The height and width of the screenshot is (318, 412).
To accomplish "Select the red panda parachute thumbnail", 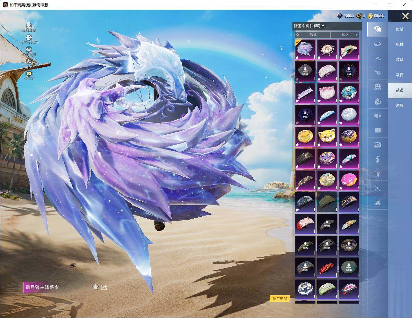I will (327, 137).
